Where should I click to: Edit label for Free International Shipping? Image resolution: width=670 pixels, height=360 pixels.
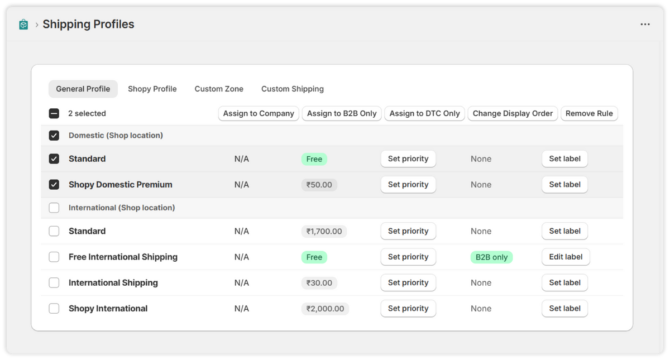pos(566,257)
